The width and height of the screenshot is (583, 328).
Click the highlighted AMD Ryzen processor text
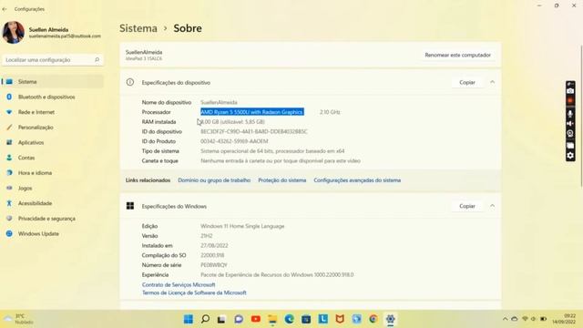click(x=252, y=112)
